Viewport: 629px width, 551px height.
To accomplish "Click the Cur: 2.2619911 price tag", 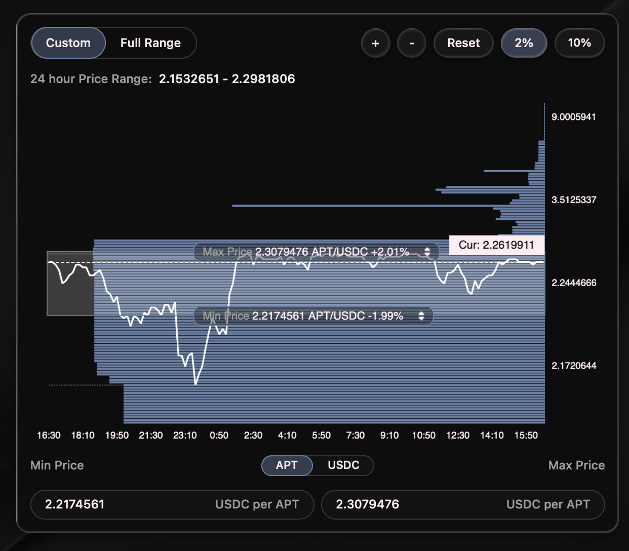I will (x=496, y=245).
